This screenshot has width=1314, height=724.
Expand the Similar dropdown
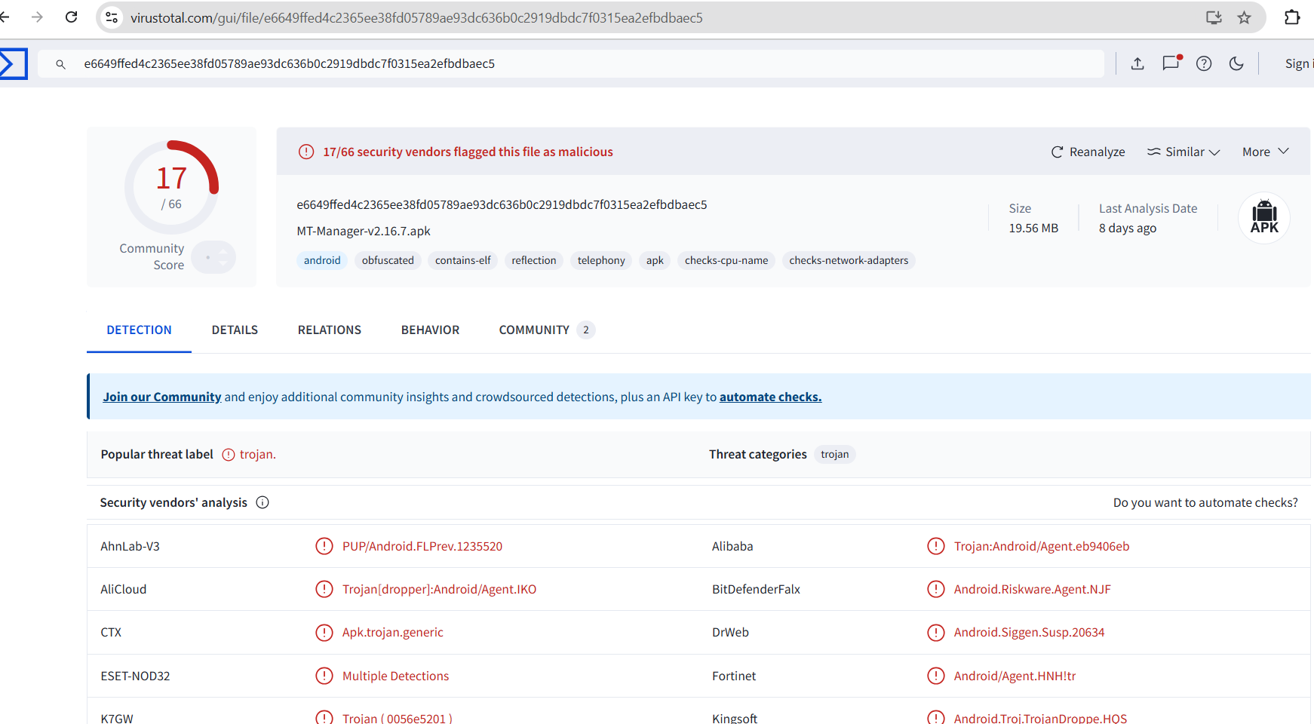pyautogui.click(x=1184, y=152)
